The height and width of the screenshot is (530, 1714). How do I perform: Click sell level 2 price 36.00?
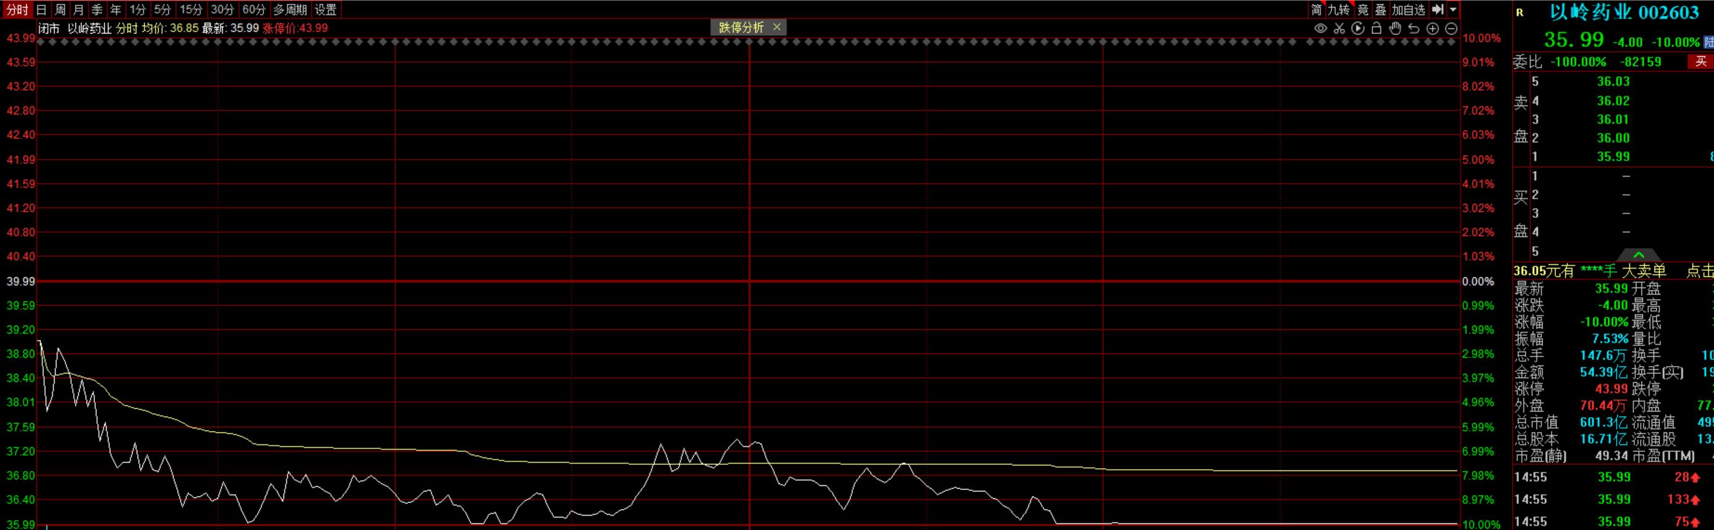coord(1613,137)
